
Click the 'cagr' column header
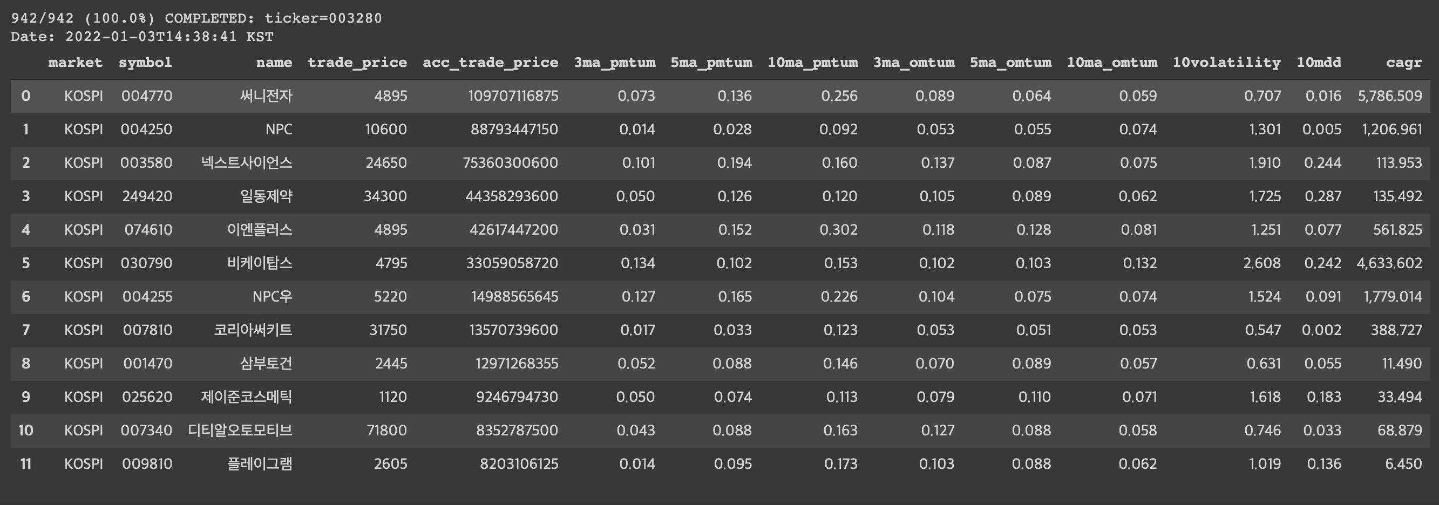coord(1404,63)
